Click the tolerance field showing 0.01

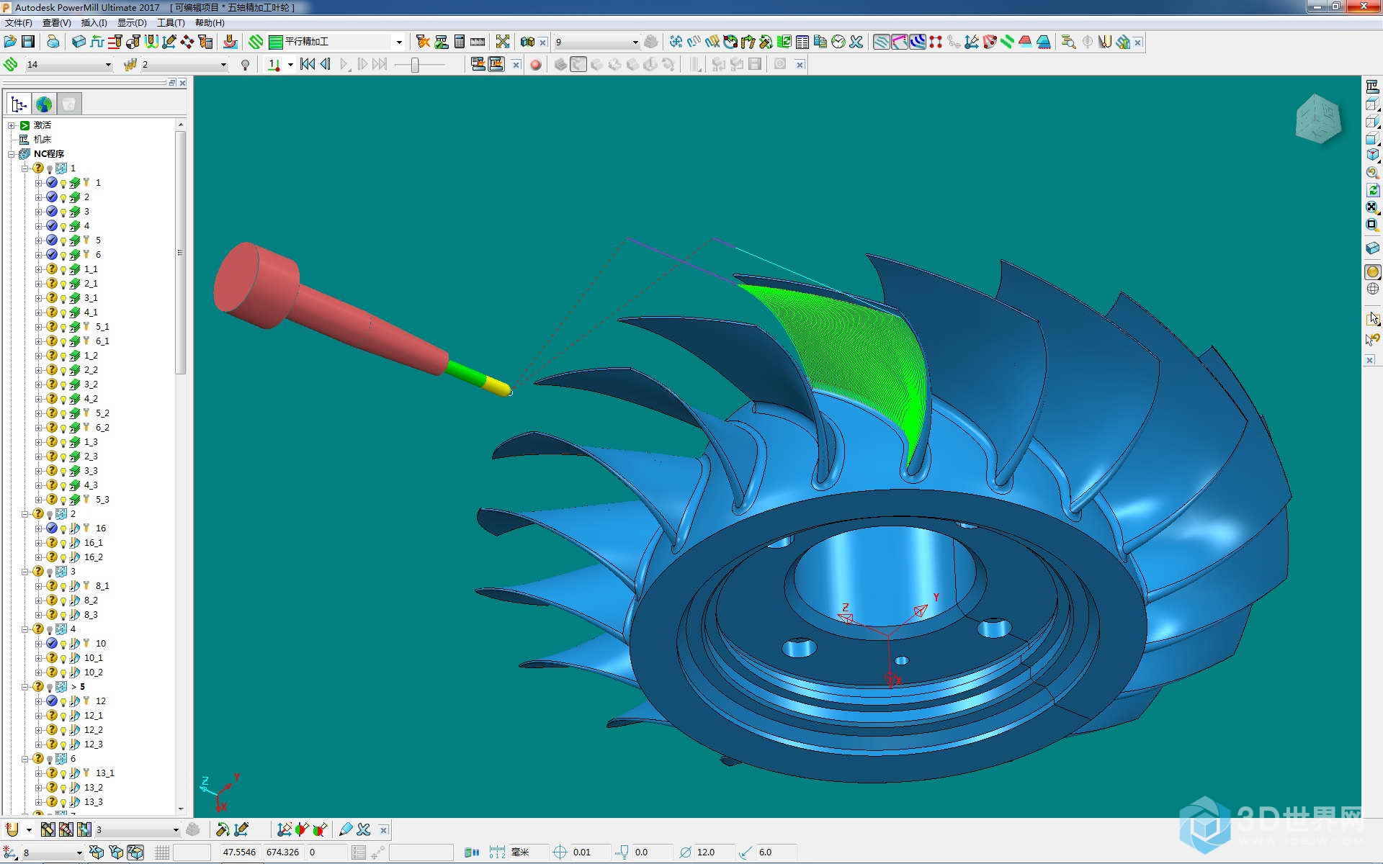click(x=591, y=852)
